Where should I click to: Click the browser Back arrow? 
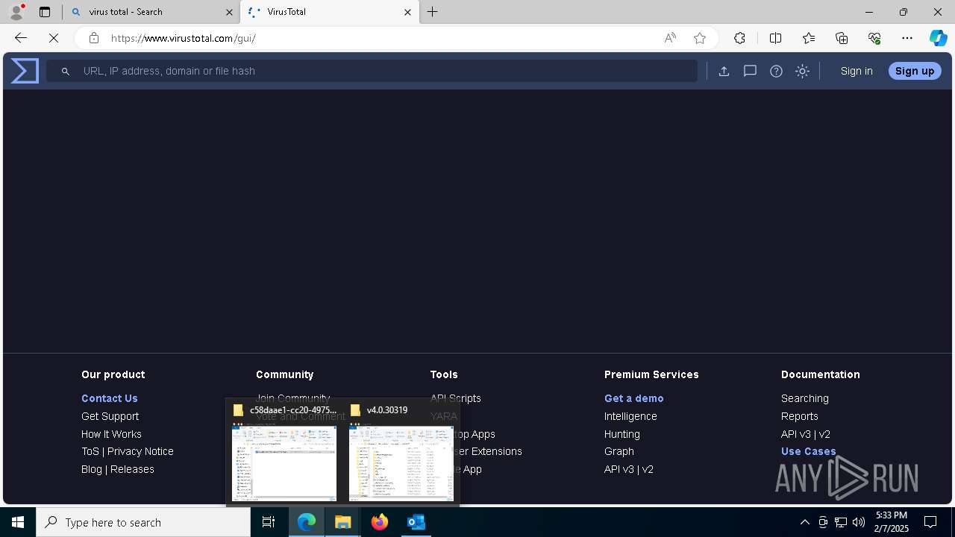pos(21,38)
